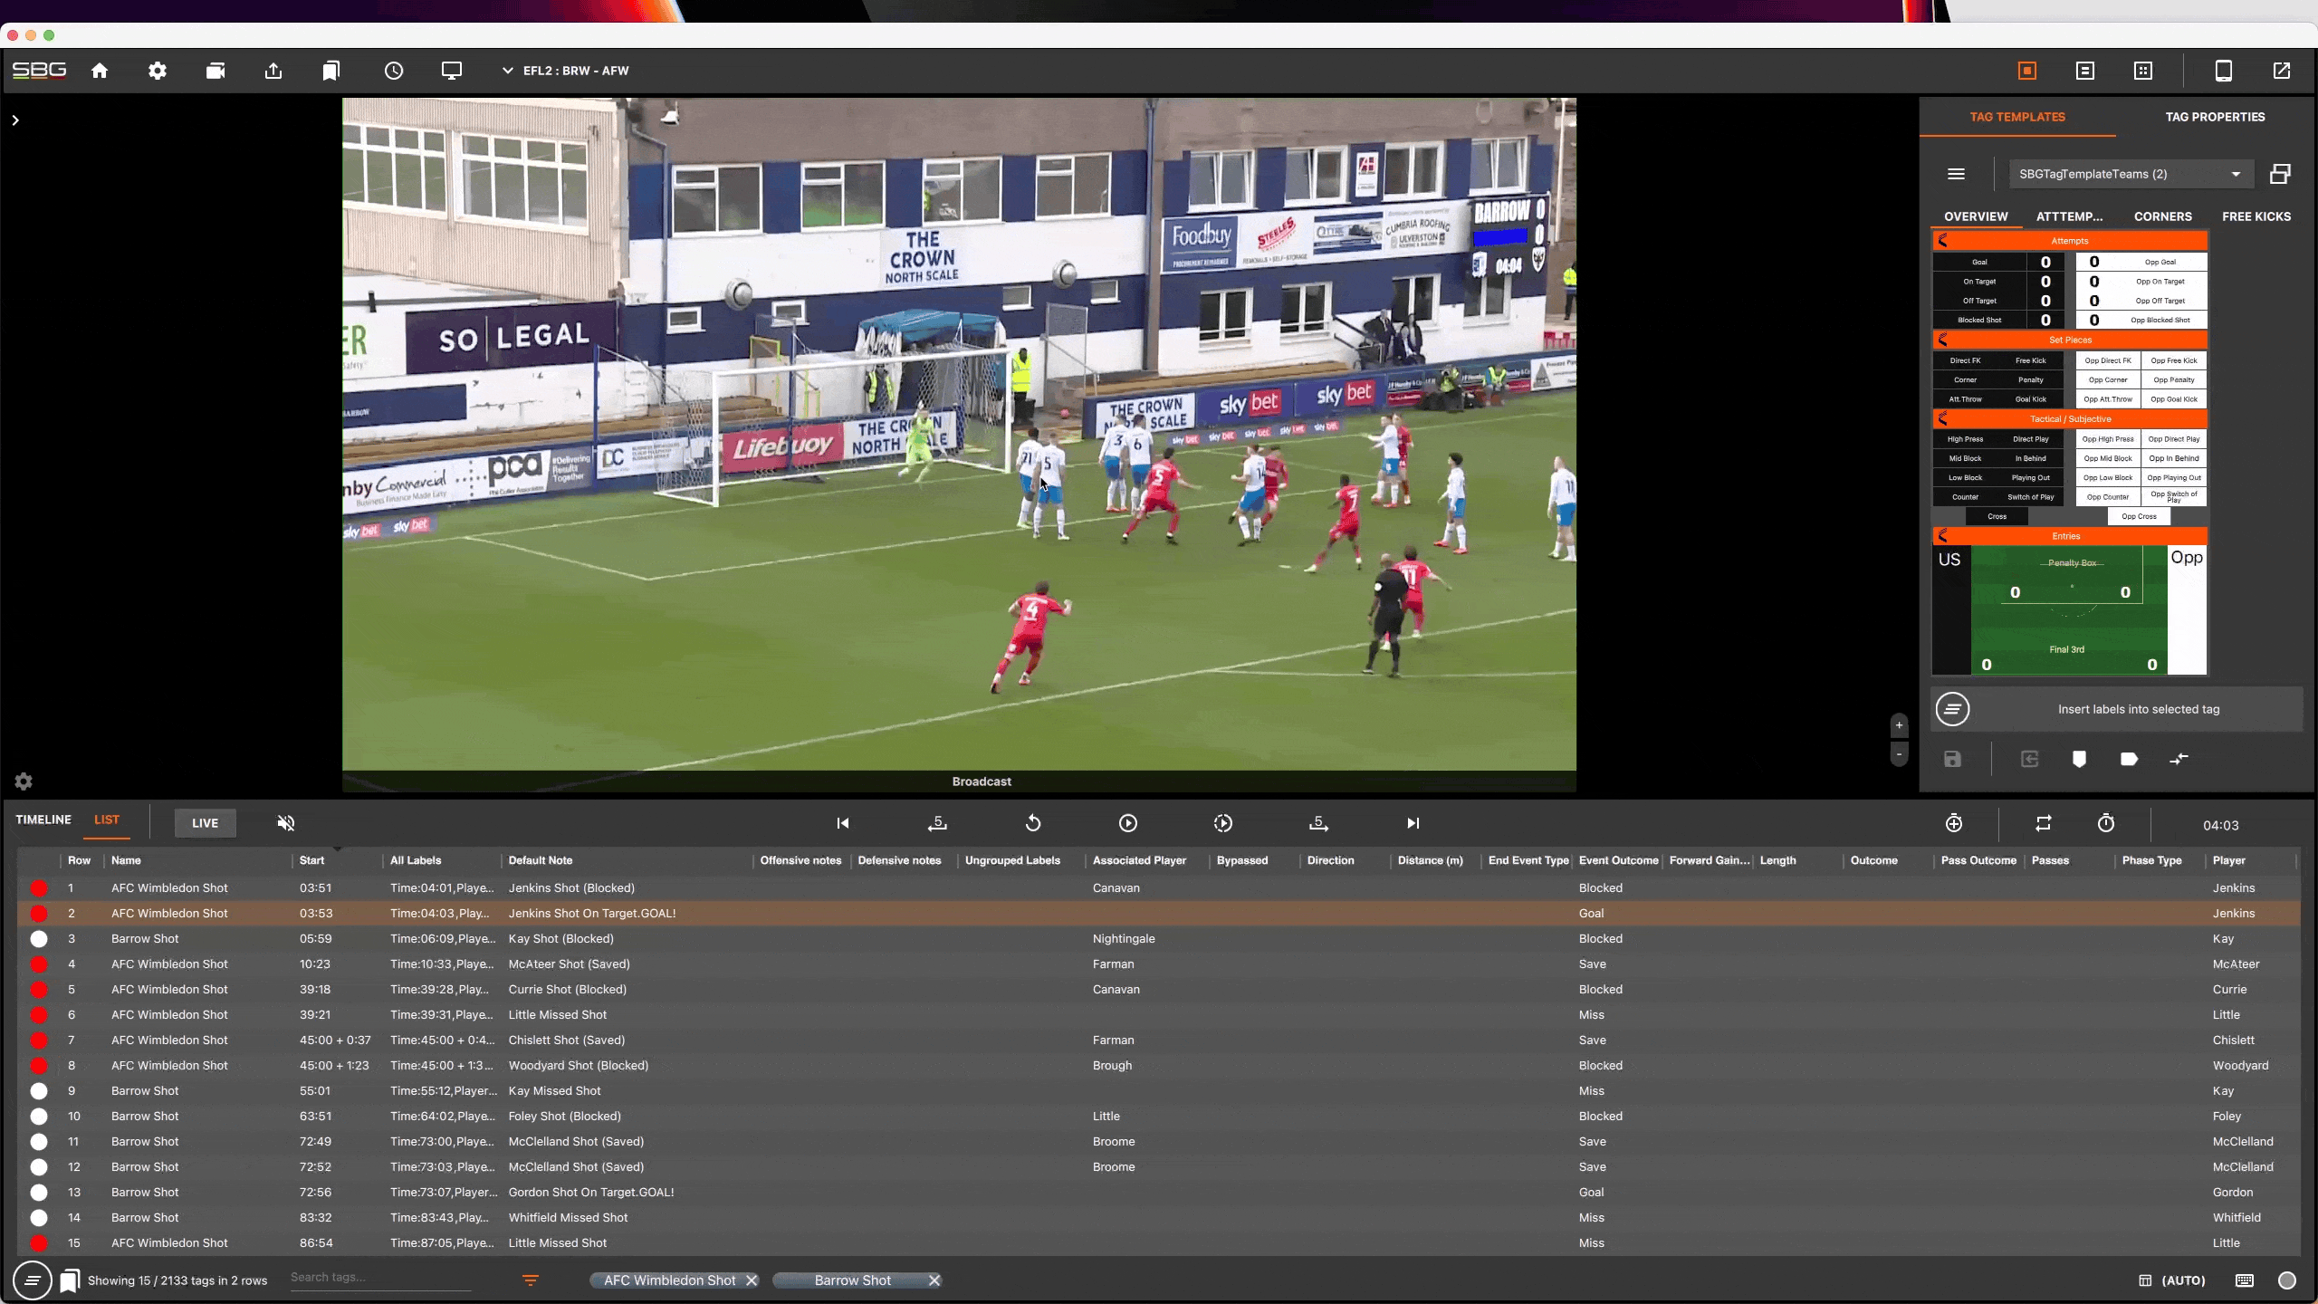
Task: Select the CORNERS template tab
Action: [2162, 216]
